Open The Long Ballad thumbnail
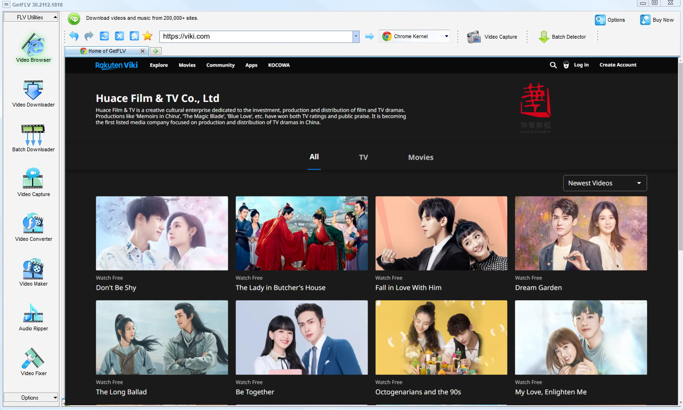Screen dimensions: 683x410 coord(162,337)
